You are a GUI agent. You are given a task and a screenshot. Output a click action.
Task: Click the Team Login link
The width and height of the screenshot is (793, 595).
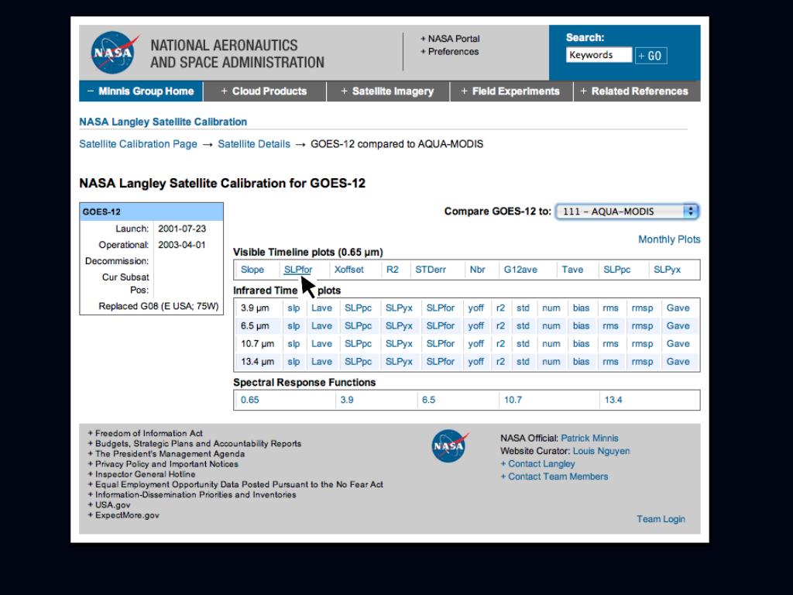tap(661, 519)
